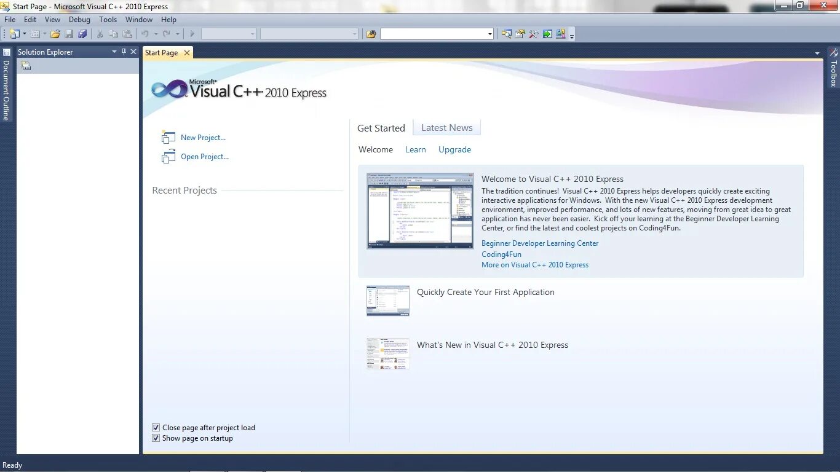Open the Solution Platforms combo box
The image size is (840, 472).
(x=309, y=34)
